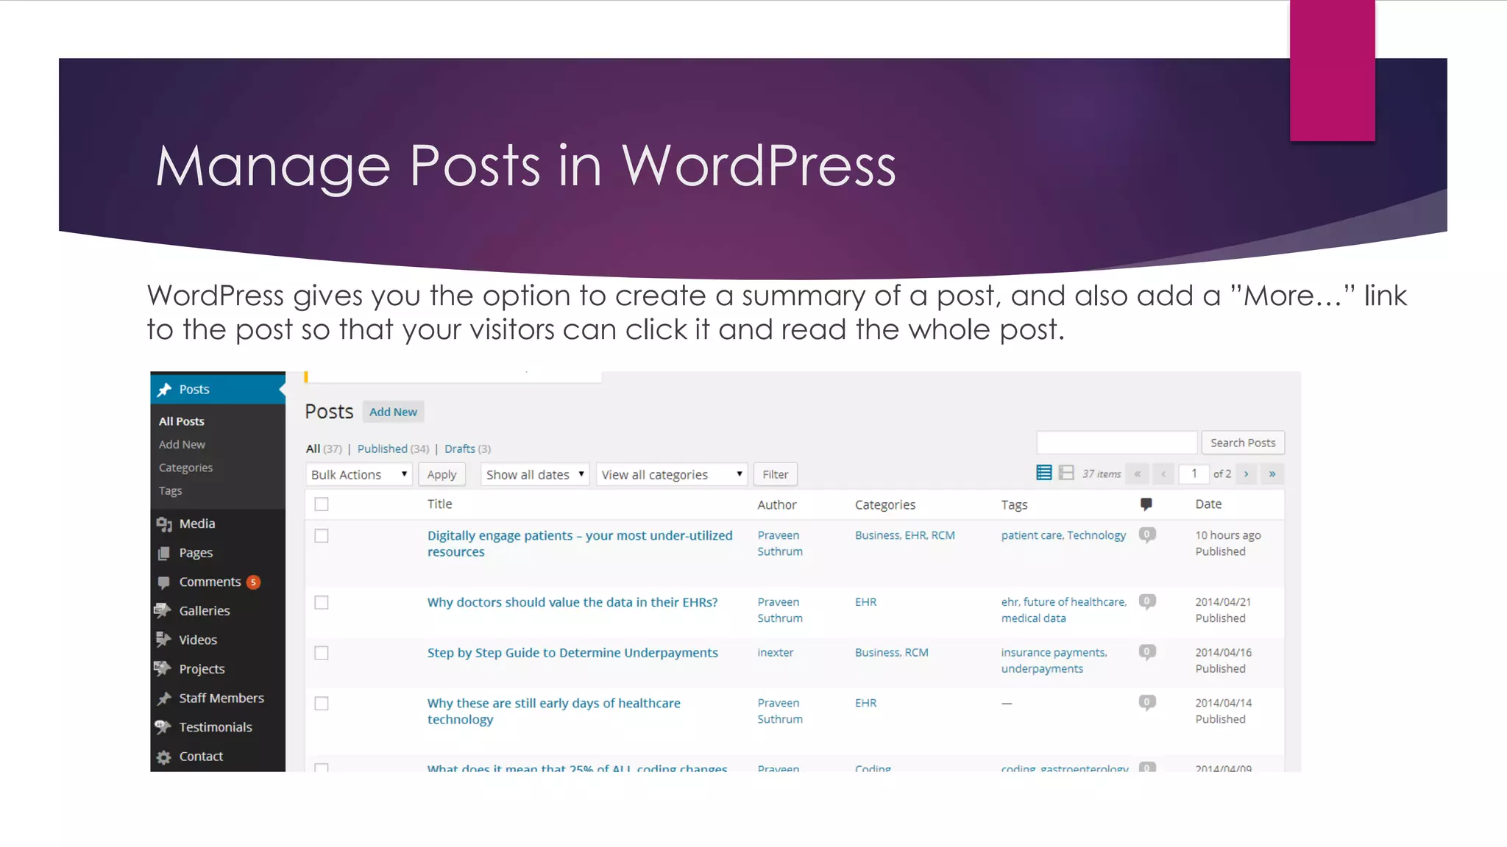The height and width of the screenshot is (847, 1507).
Task: Click the Filter button
Action: (x=776, y=475)
